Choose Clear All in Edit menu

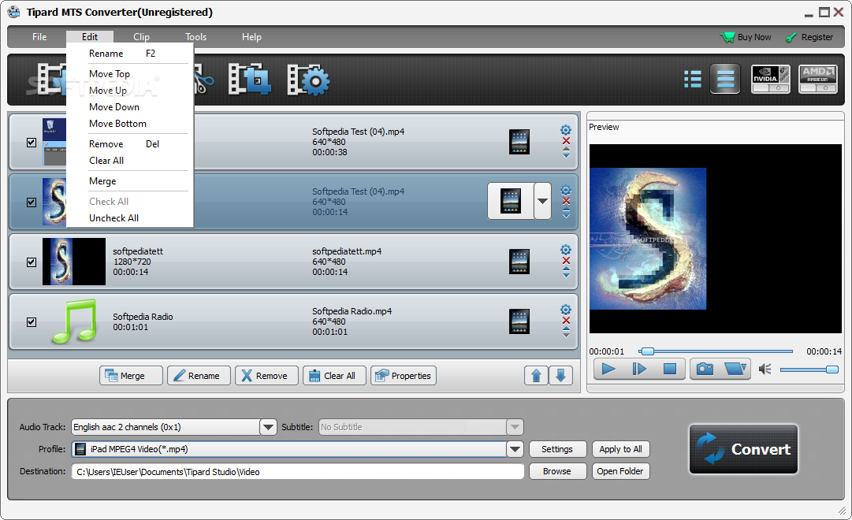click(x=130, y=160)
